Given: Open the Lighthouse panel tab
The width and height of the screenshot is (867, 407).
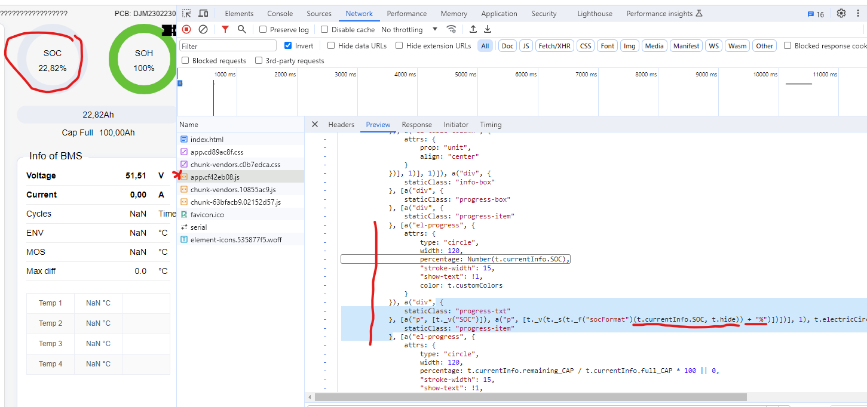Looking at the screenshot, I should [x=595, y=14].
